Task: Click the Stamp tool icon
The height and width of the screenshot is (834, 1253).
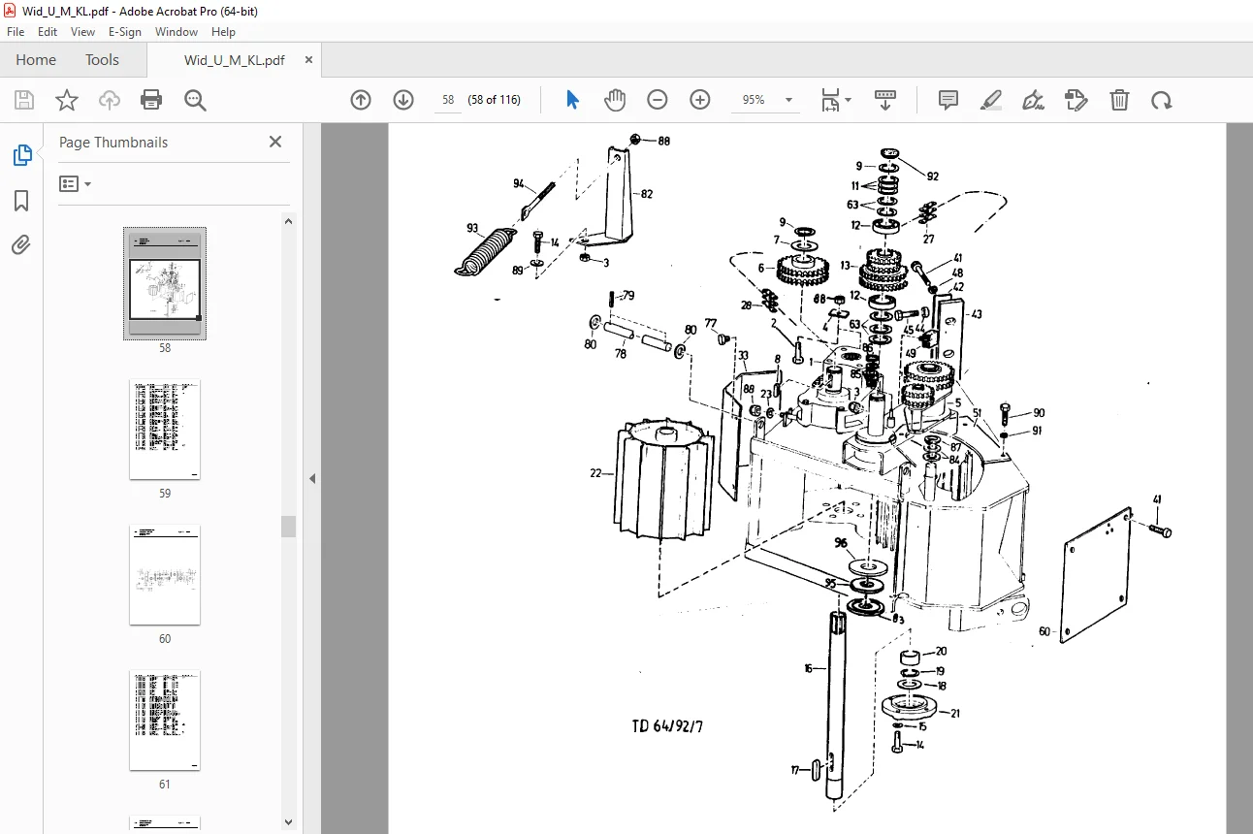Action: [1076, 100]
